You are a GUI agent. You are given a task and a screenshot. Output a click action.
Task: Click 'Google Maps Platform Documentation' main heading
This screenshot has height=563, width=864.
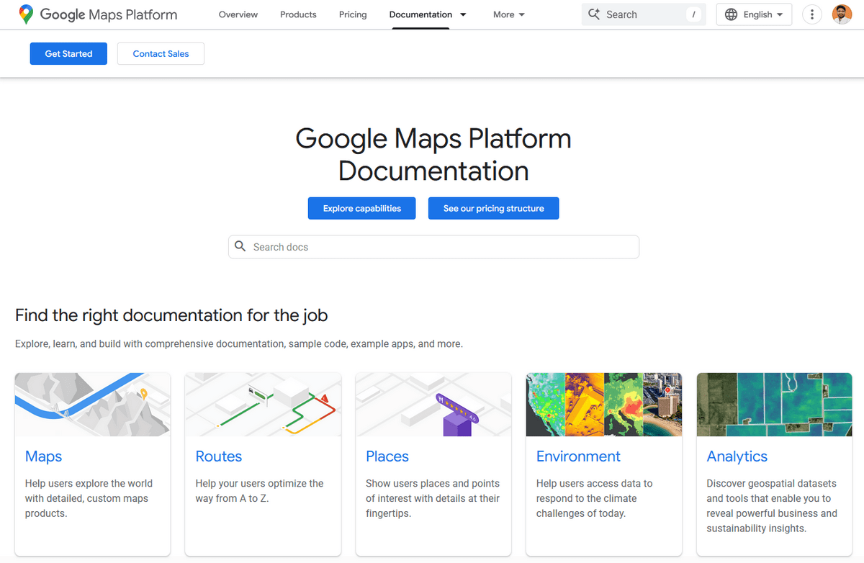[433, 154]
